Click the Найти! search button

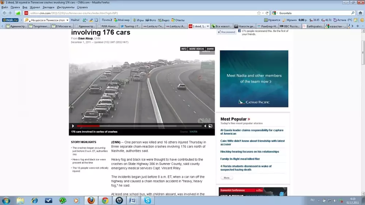[x=75, y=20]
